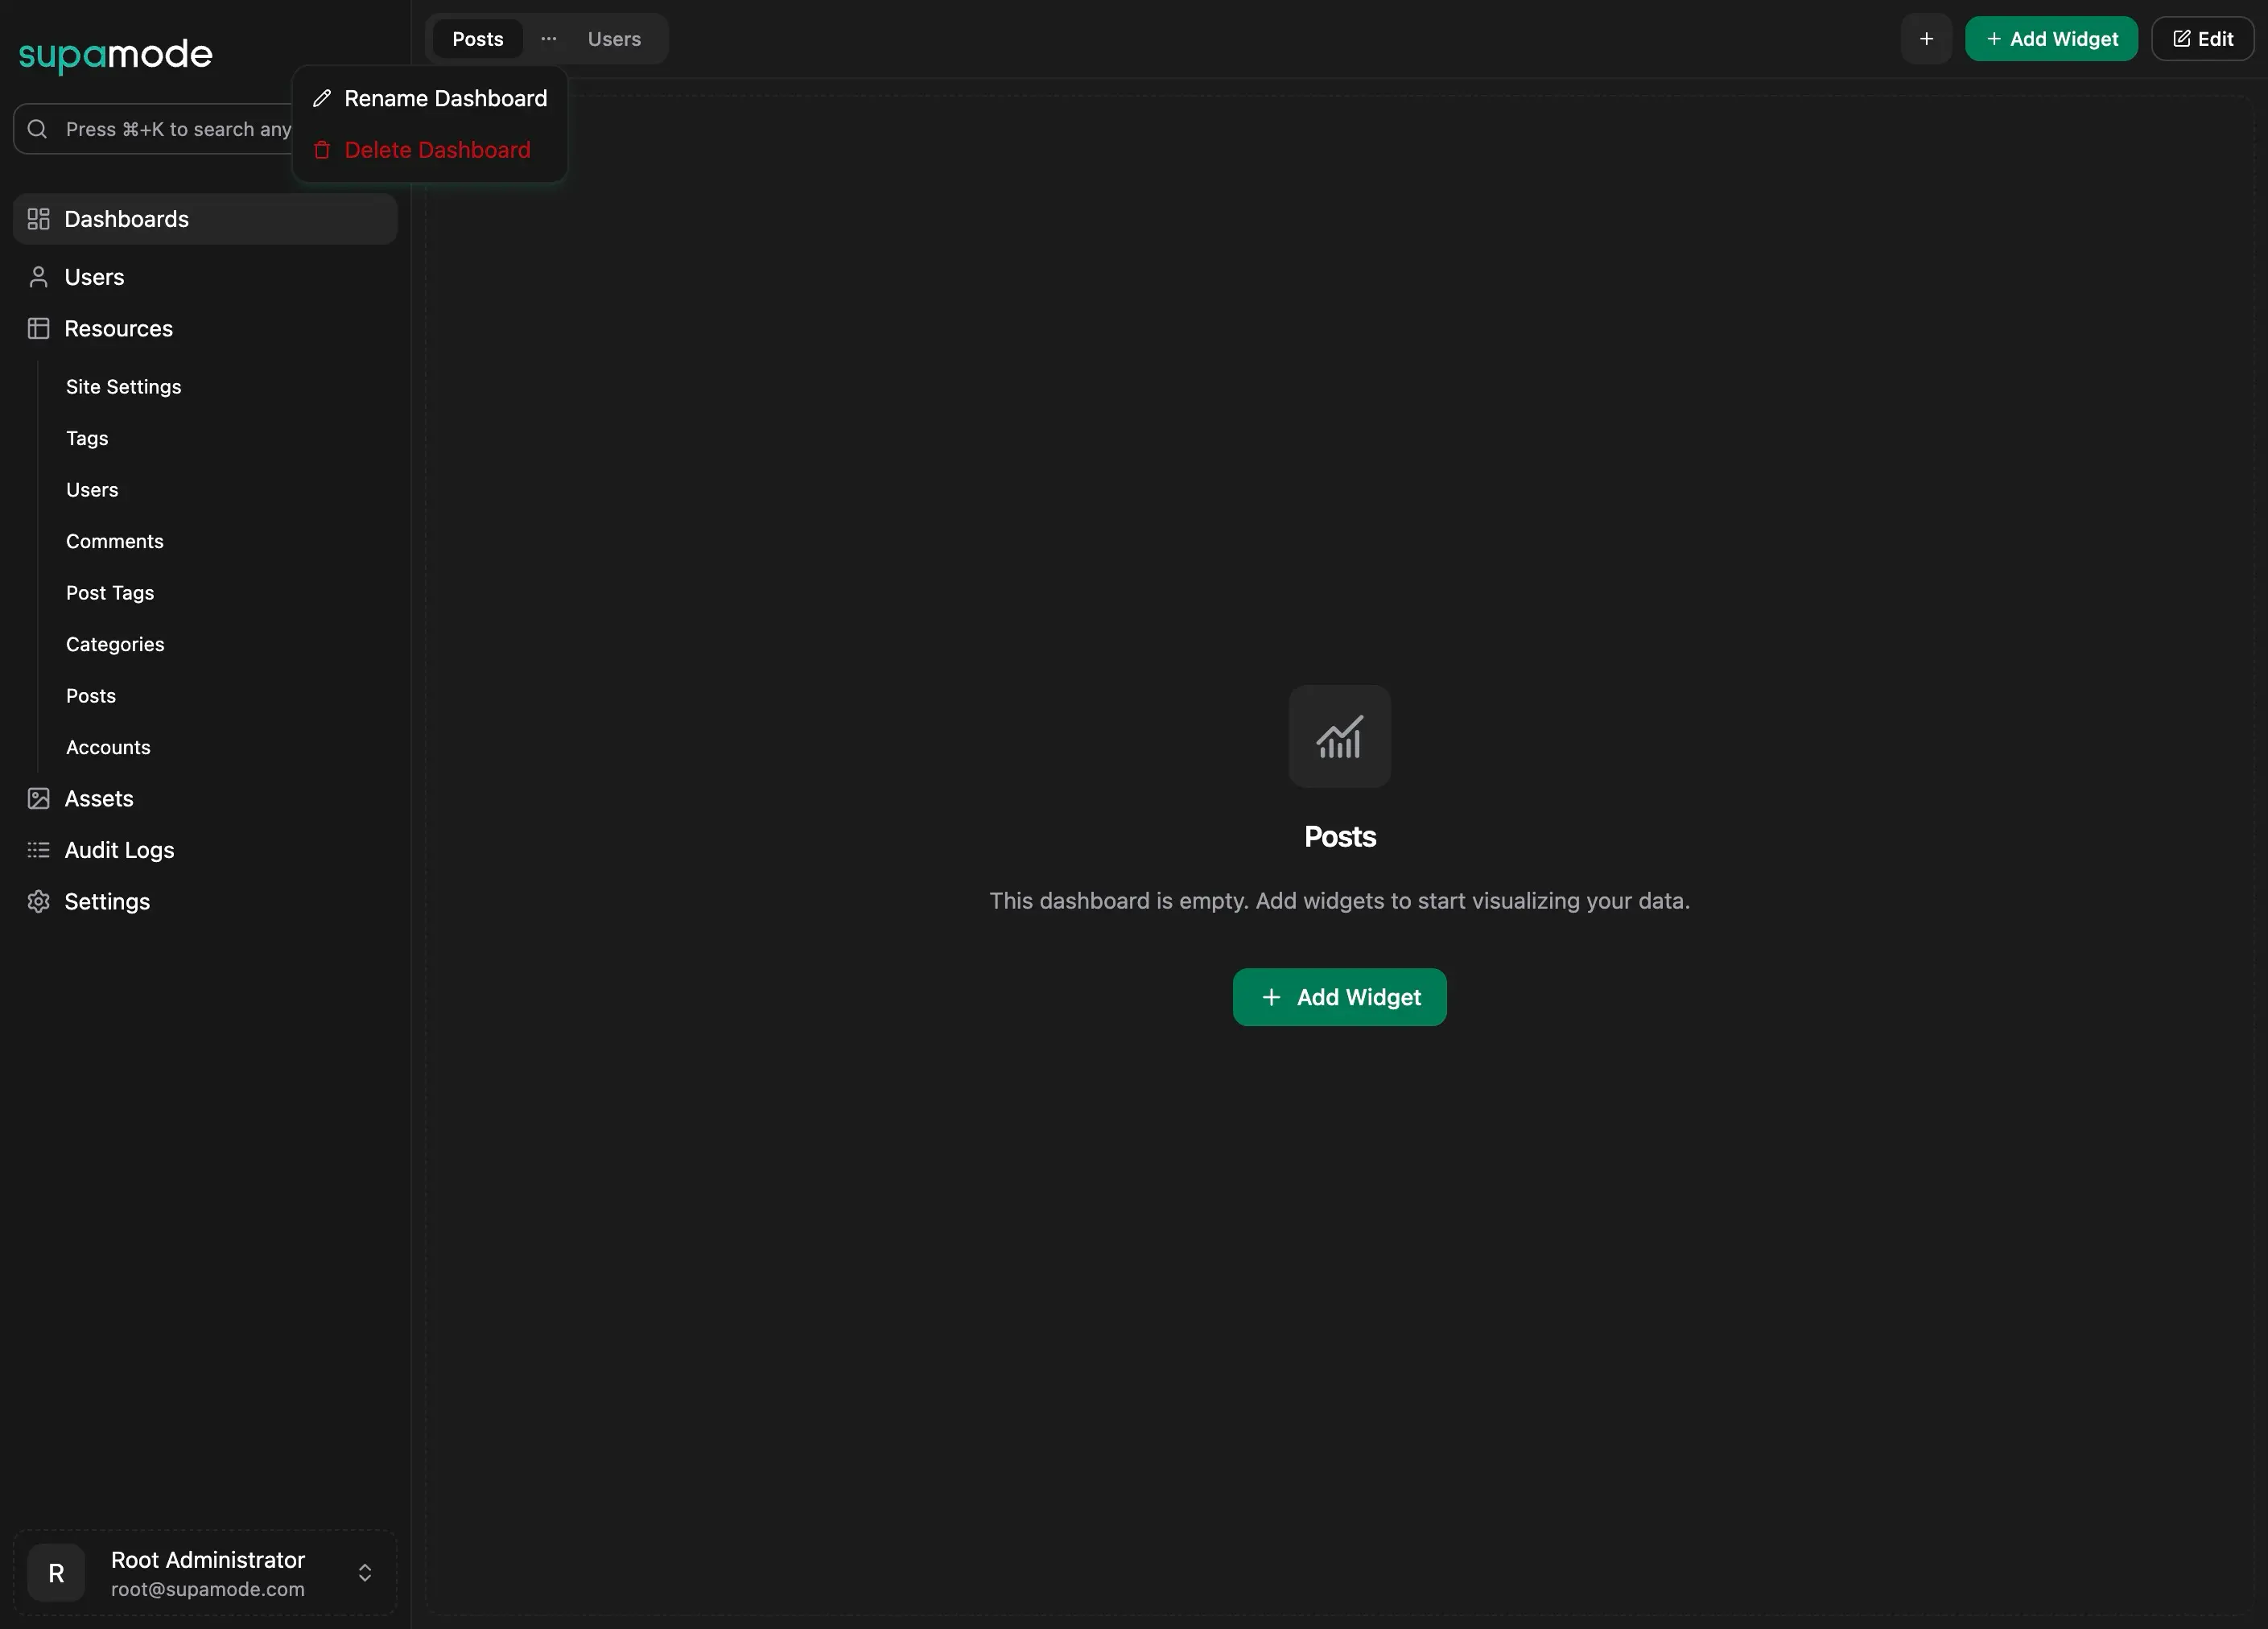Open the Dashboards section icon in sidebar
The width and height of the screenshot is (2268, 1629).
pyautogui.click(x=39, y=218)
